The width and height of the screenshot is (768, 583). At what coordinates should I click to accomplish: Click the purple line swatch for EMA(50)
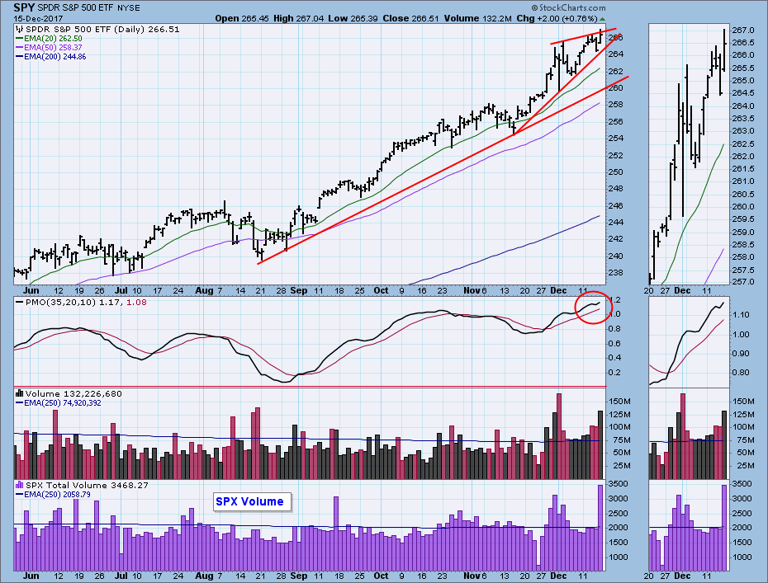20,48
